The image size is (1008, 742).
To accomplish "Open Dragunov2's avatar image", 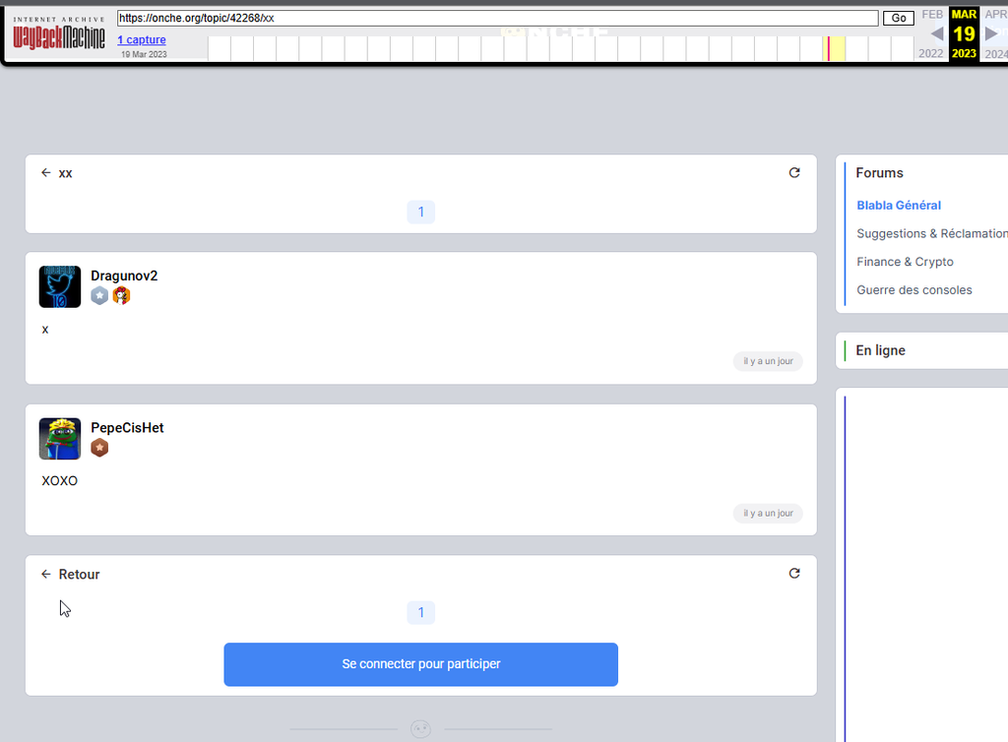I will pos(60,286).
